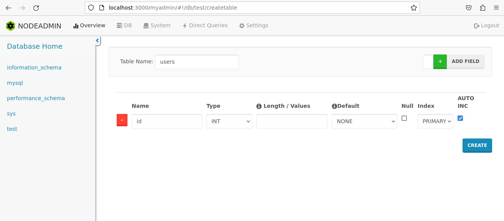The image size is (504, 221).
Task: Click the field count box beside Add Field
Action: point(428,61)
